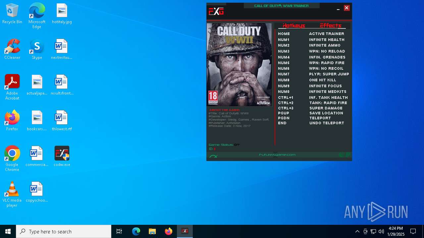Screen dimensions: 424x238
Task: Click ONE HIT KILL effect
Action: click(x=323, y=80)
